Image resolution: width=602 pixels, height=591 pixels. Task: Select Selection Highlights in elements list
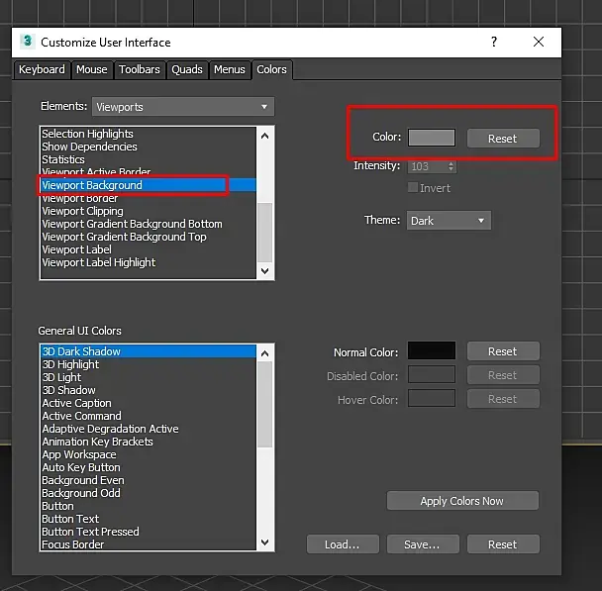[x=149, y=134]
